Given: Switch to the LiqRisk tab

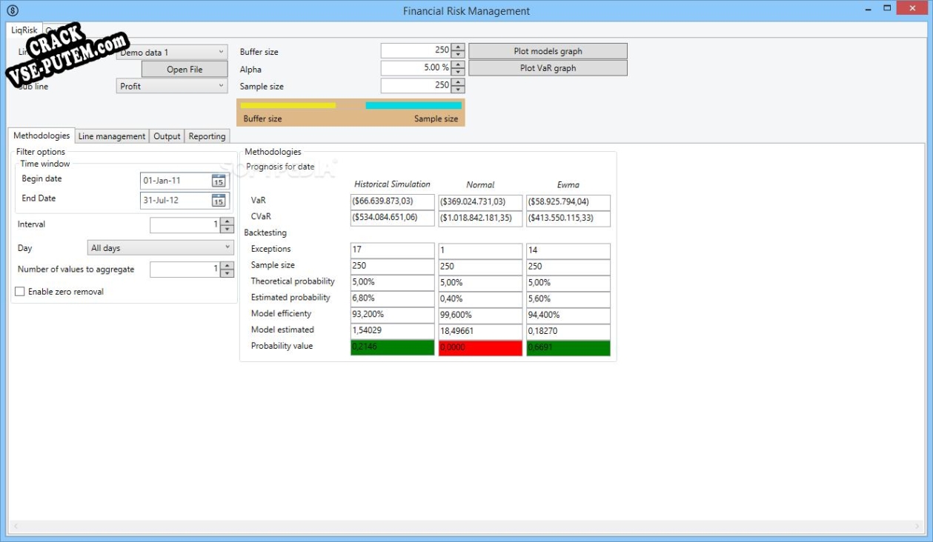Looking at the screenshot, I should [24, 30].
